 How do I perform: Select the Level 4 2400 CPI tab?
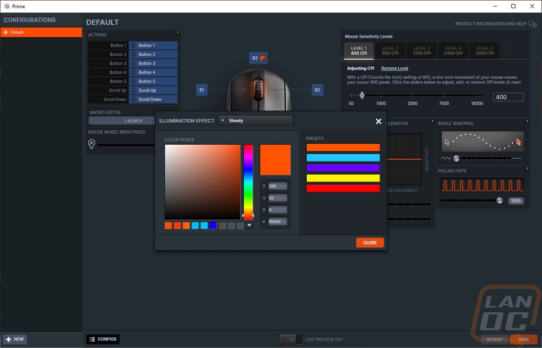tap(453, 51)
